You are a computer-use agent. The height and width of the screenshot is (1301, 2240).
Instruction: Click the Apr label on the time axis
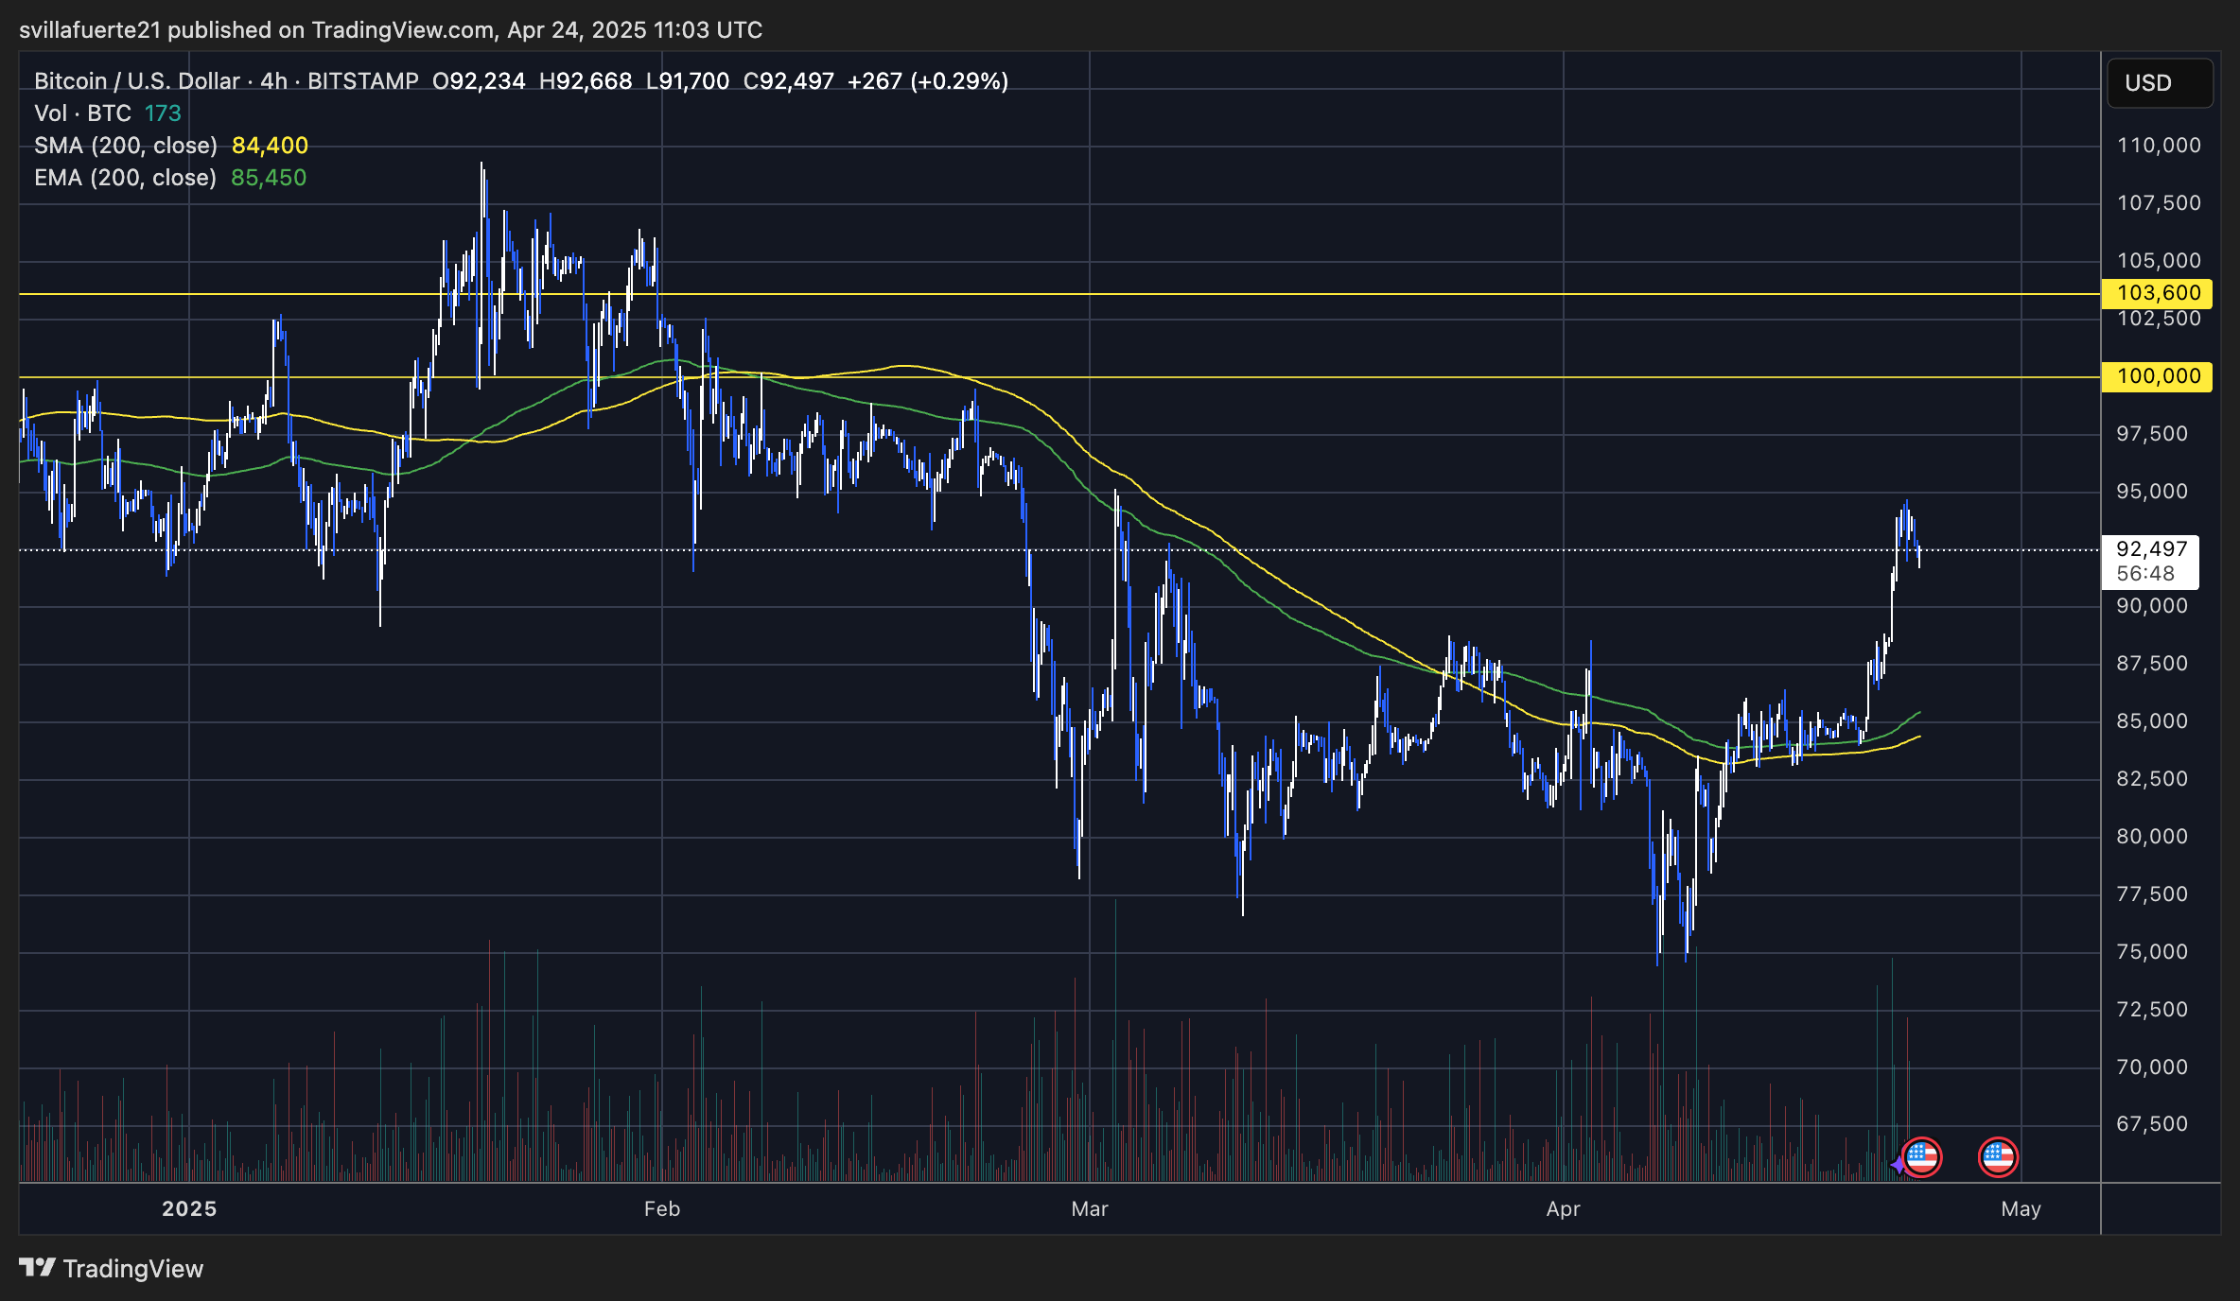1563,1208
